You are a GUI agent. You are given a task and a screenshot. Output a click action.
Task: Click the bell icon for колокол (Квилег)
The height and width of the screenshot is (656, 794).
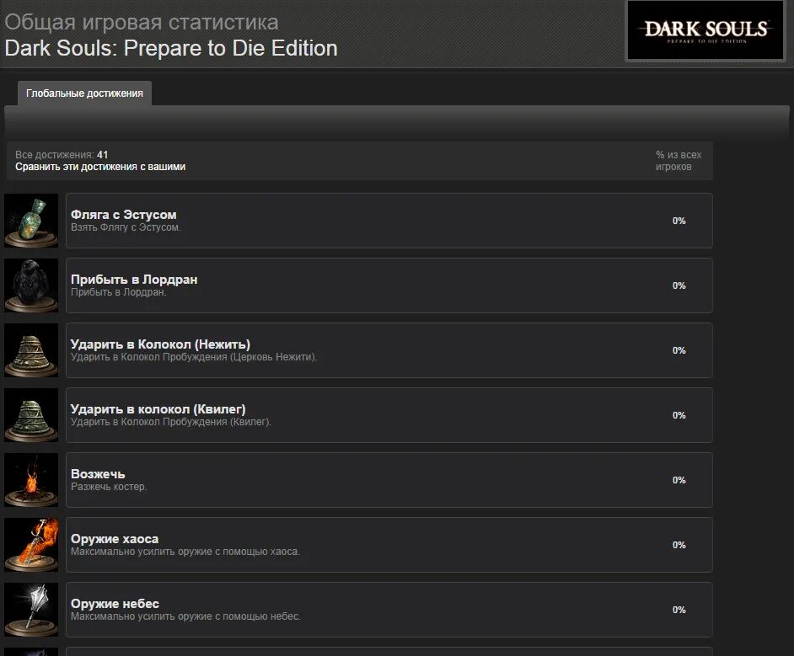pos(31,415)
